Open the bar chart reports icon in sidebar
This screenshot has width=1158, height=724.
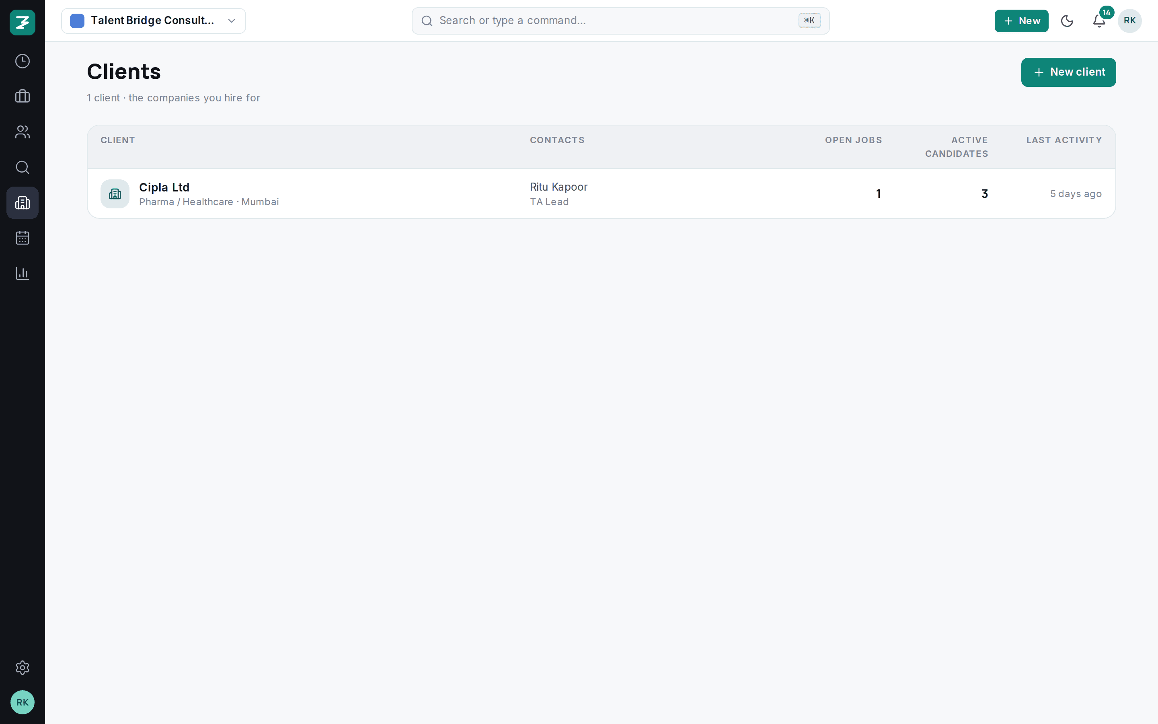pos(23,274)
